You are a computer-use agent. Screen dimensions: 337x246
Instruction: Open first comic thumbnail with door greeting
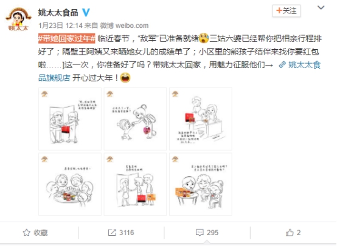coord(70,119)
